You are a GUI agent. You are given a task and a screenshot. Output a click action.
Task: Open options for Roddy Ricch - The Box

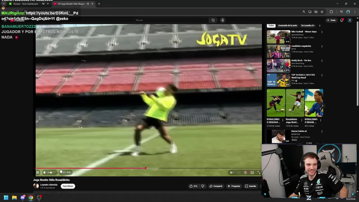322,61
